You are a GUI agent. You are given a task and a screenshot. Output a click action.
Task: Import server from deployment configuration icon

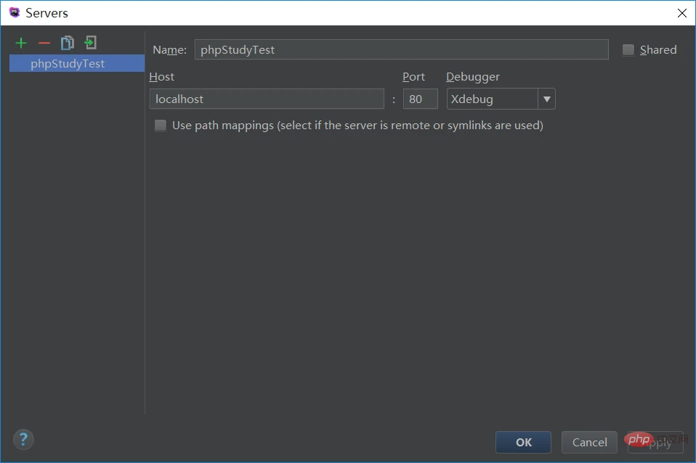90,43
